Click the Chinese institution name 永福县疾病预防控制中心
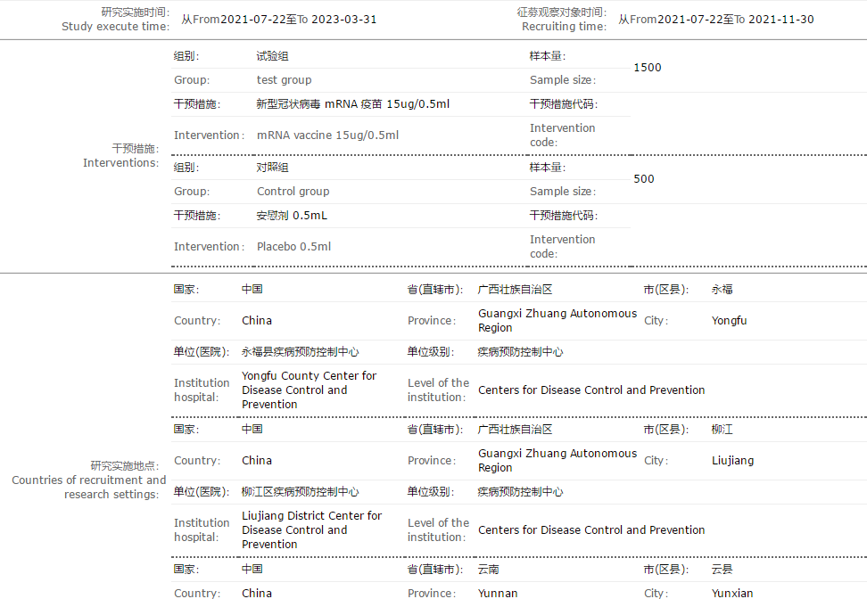 (300, 352)
